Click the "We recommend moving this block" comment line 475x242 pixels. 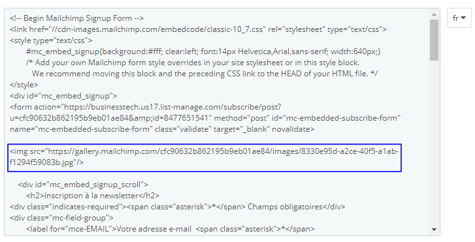[x=205, y=74]
